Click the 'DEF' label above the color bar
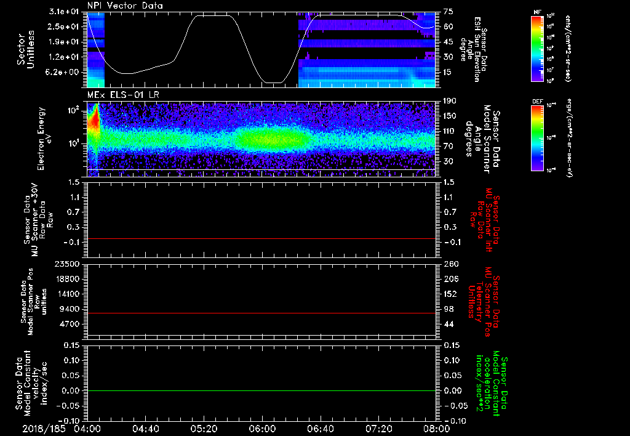The width and height of the screenshot is (630, 436). click(538, 102)
